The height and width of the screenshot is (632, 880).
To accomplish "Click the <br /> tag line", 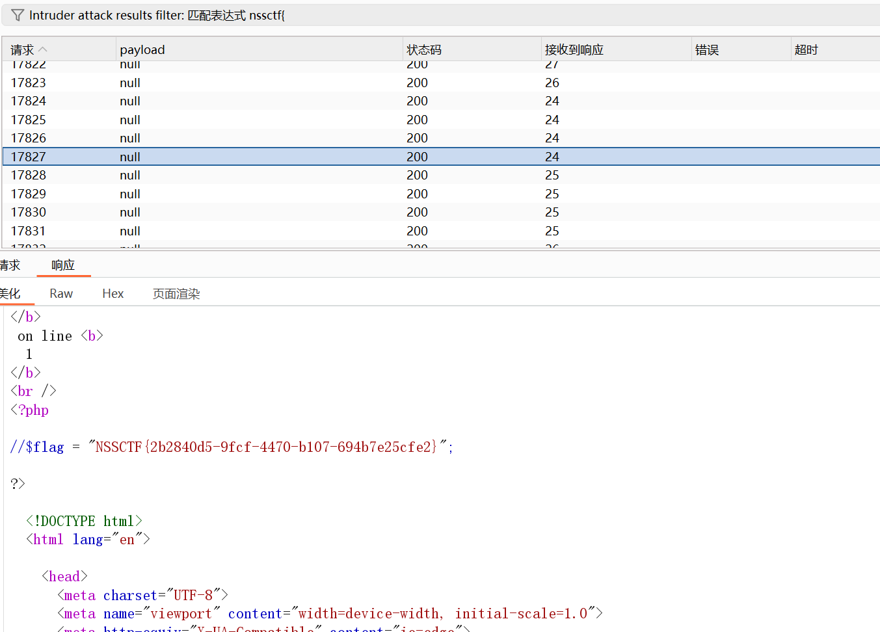I will click(x=33, y=391).
